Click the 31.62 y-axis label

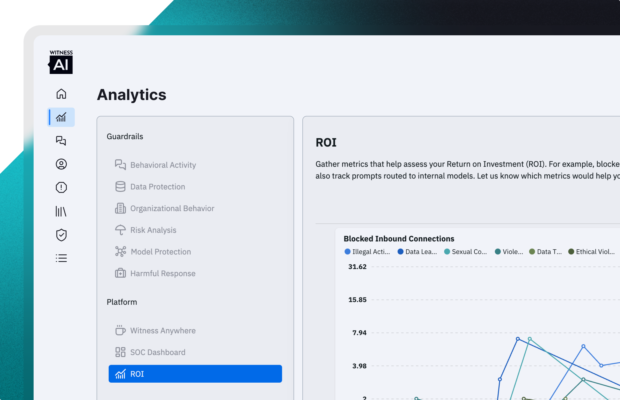click(357, 267)
